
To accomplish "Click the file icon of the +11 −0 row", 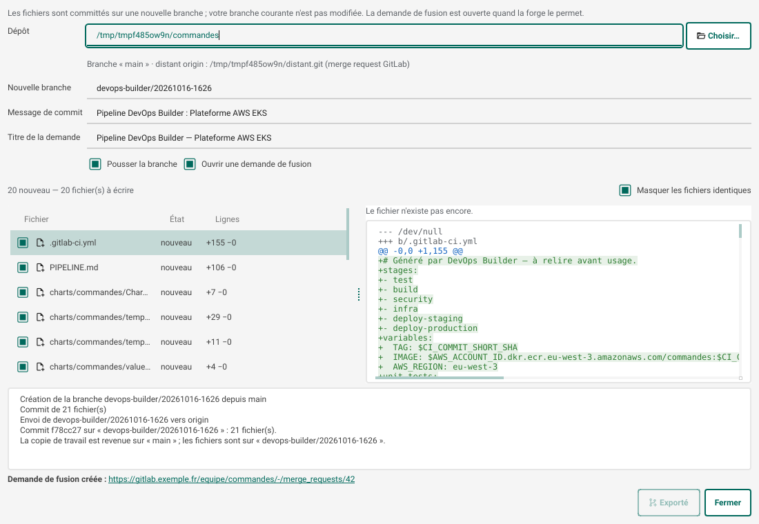I will (41, 342).
